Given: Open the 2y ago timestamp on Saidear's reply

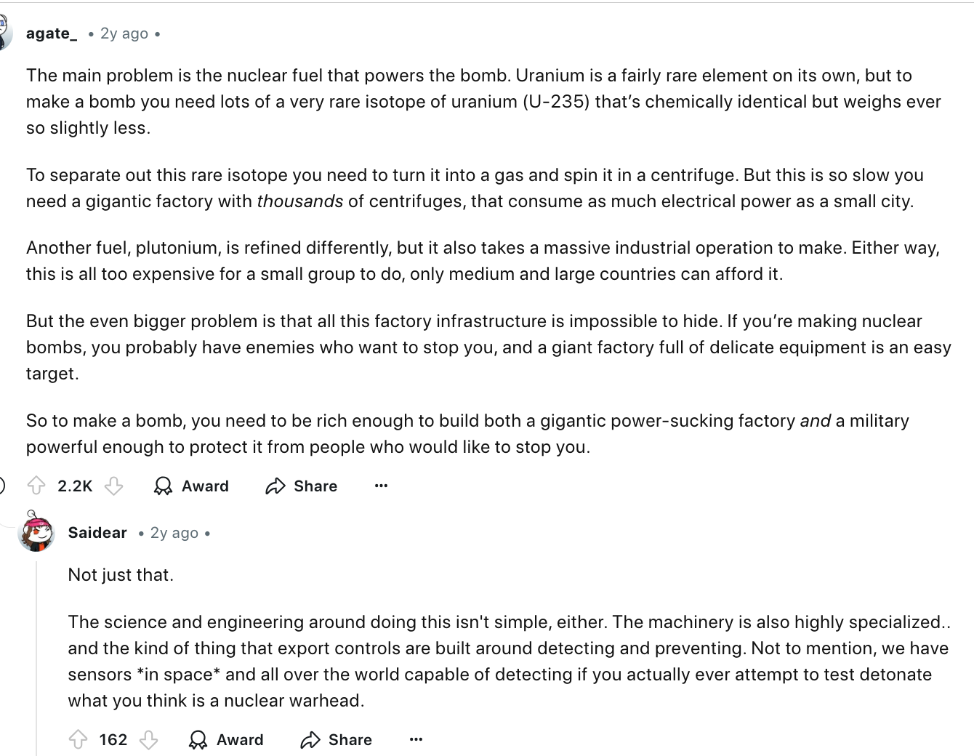Looking at the screenshot, I should point(174,533).
